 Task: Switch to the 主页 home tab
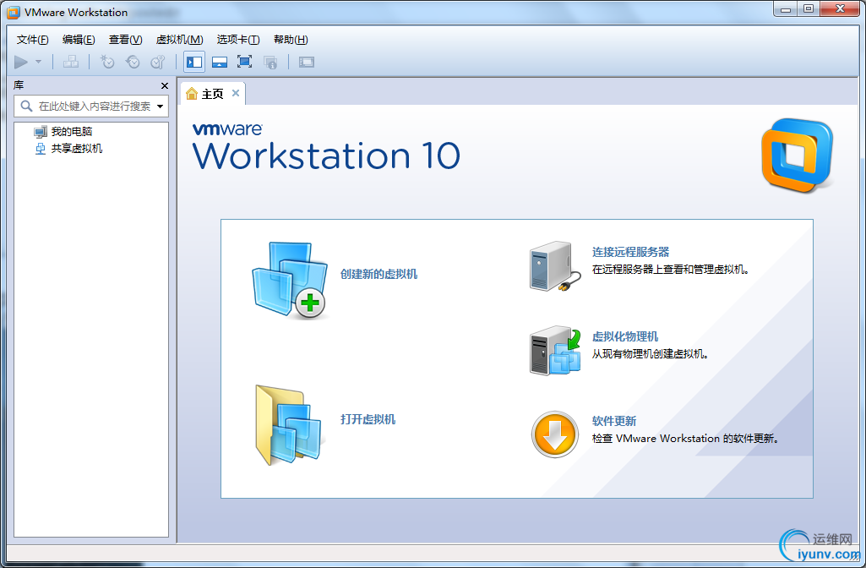213,93
